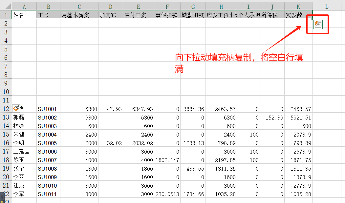Click the cell SU1011
This screenshot has width=345, height=203.
coord(48,194)
